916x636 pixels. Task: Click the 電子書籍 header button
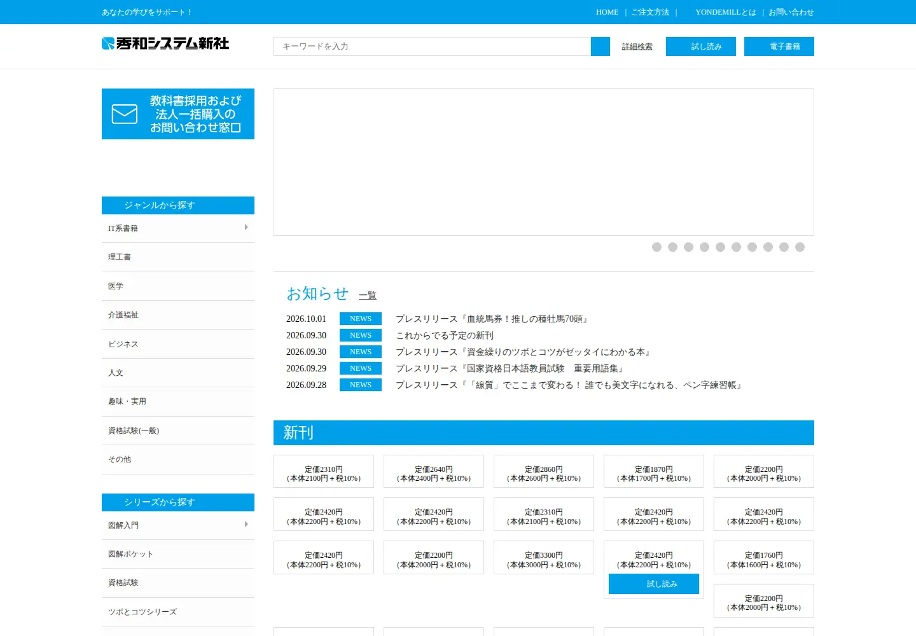point(779,46)
